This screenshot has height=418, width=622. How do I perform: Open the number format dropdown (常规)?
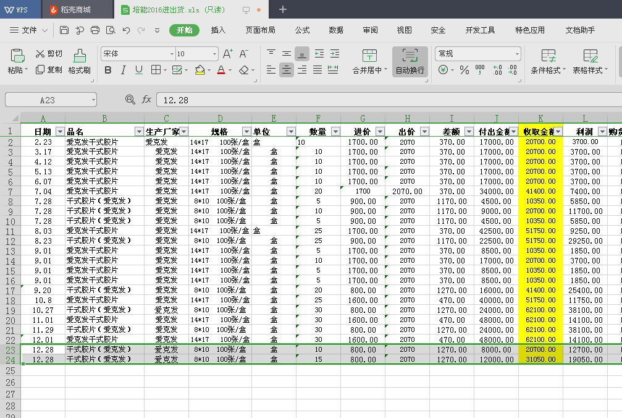click(x=477, y=54)
